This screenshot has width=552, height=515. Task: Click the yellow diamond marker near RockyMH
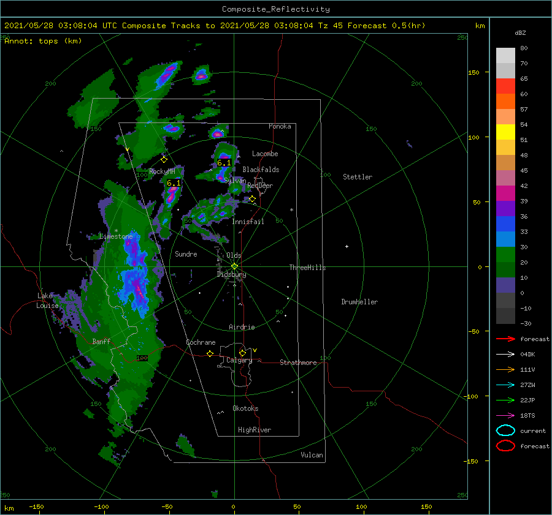[164, 160]
